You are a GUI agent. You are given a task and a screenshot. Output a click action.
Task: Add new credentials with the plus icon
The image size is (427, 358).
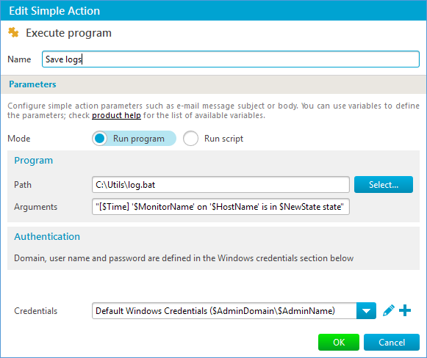405,310
